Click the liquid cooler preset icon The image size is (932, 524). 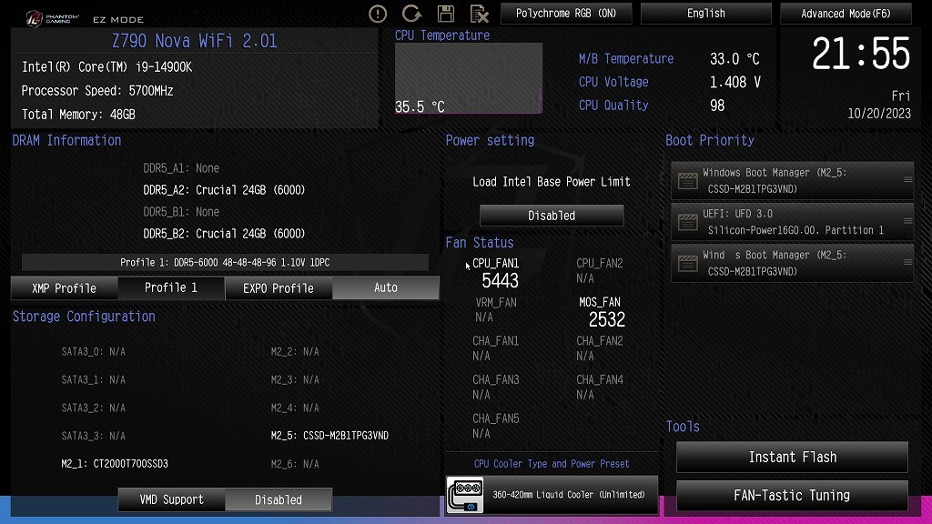pos(465,495)
